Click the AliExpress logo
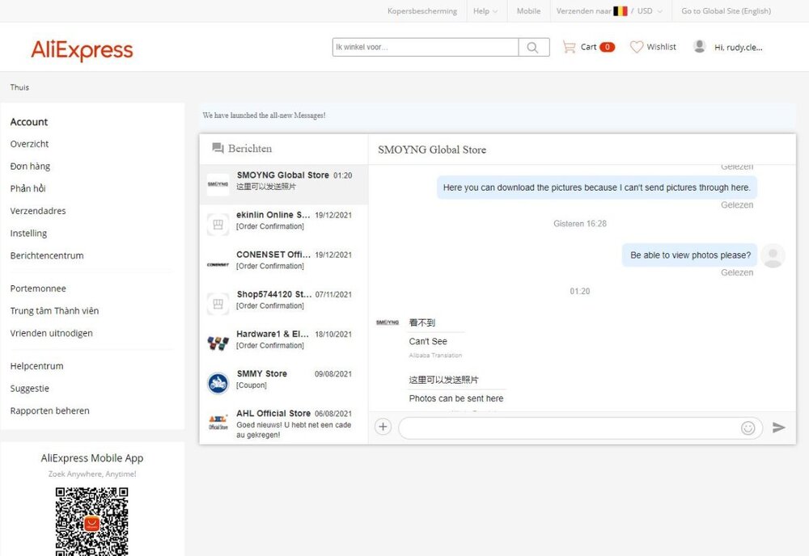 82,50
